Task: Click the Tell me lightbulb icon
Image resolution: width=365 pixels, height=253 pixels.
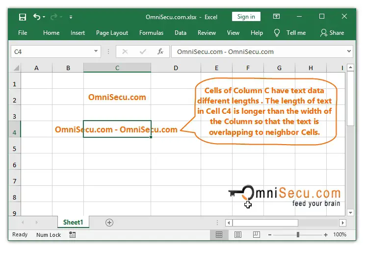Action: 277,33
